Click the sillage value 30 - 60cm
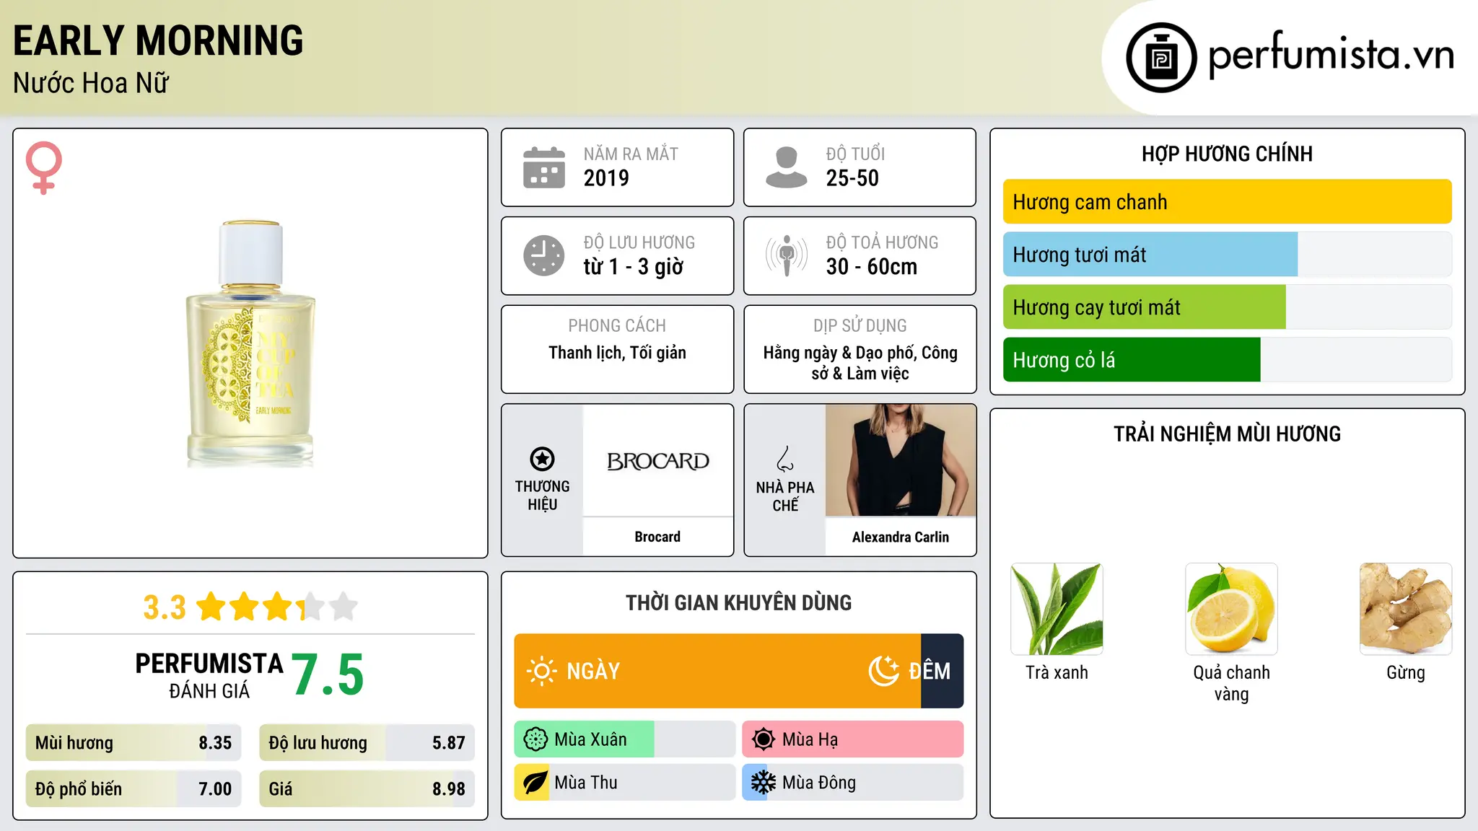The height and width of the screenshot is (831, 1478). 872,267
